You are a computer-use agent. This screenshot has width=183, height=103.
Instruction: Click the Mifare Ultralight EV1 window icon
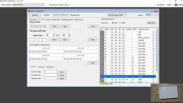click(x=29, y=11)
